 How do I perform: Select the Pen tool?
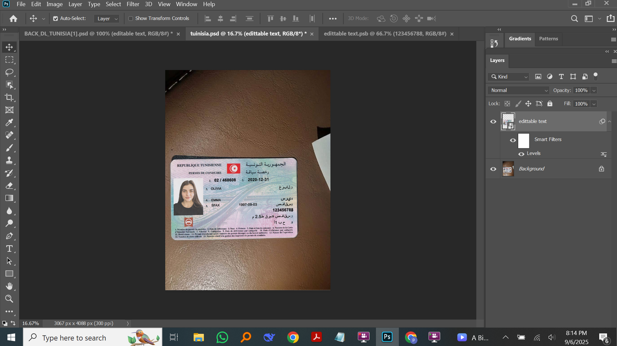[x=9, y=236]
